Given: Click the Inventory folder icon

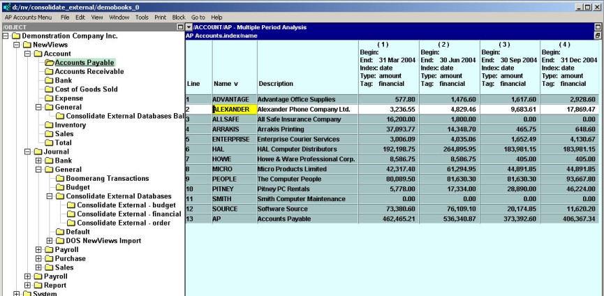Looking at the screenshot, I should point(50,125).
